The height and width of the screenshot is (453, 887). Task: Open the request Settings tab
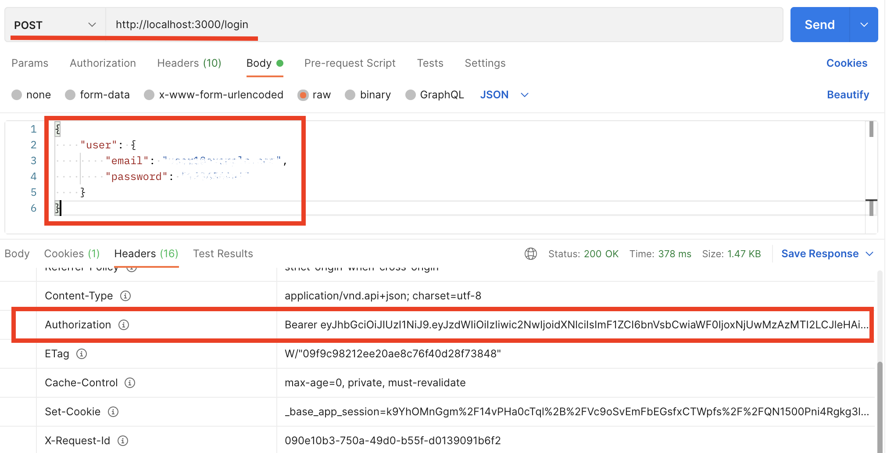coord(485,63)
